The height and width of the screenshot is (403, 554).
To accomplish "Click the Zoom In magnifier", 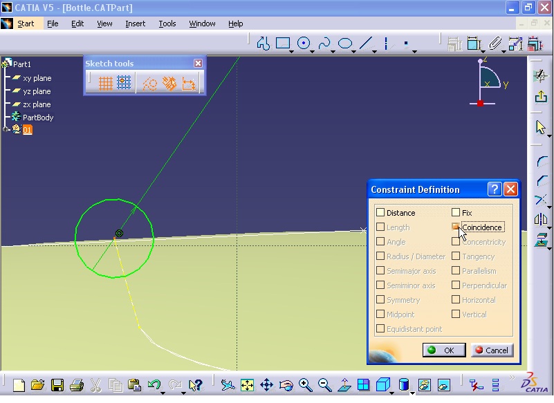I will (306, 385).
